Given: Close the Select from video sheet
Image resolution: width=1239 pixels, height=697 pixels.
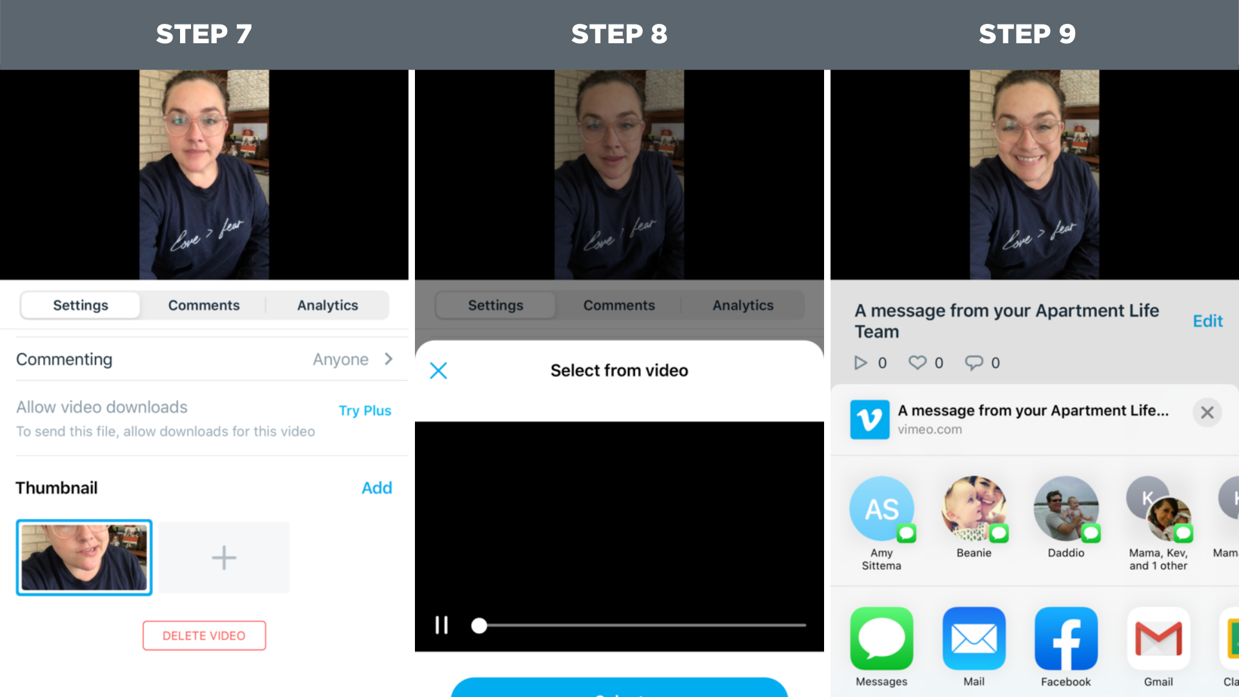Looking at the screenshot, I should click(x=439, y=370).
